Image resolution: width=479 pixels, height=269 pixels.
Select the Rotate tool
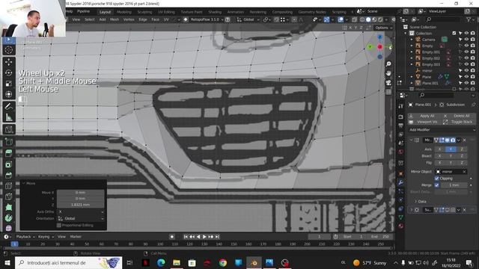tap(9, 72)
